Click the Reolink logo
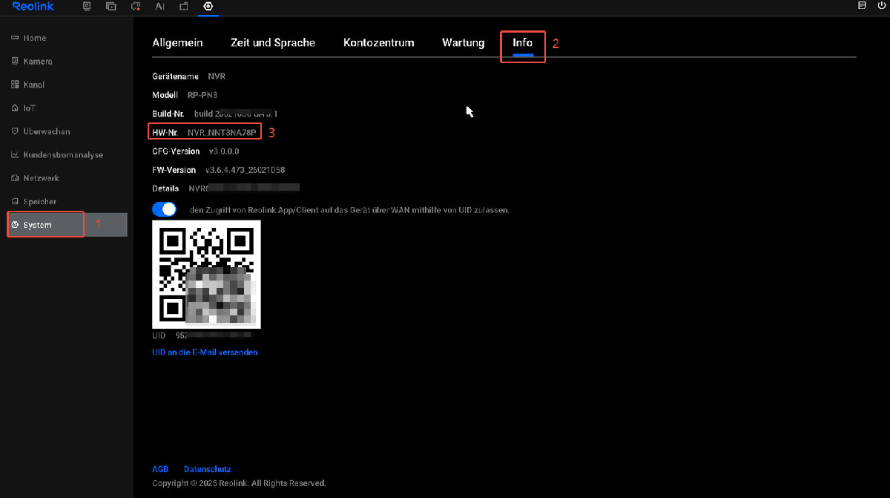Screen dimensions: 890x498 pyautogui.click(x=33, y=6)
